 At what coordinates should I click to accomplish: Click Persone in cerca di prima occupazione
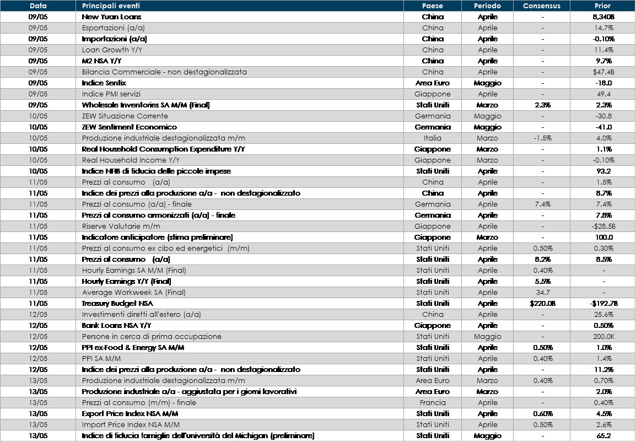click(x=152, y=336)
